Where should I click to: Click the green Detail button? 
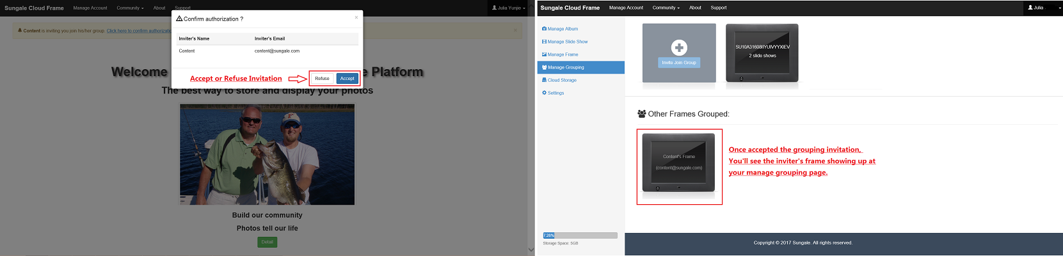(268, 242)
